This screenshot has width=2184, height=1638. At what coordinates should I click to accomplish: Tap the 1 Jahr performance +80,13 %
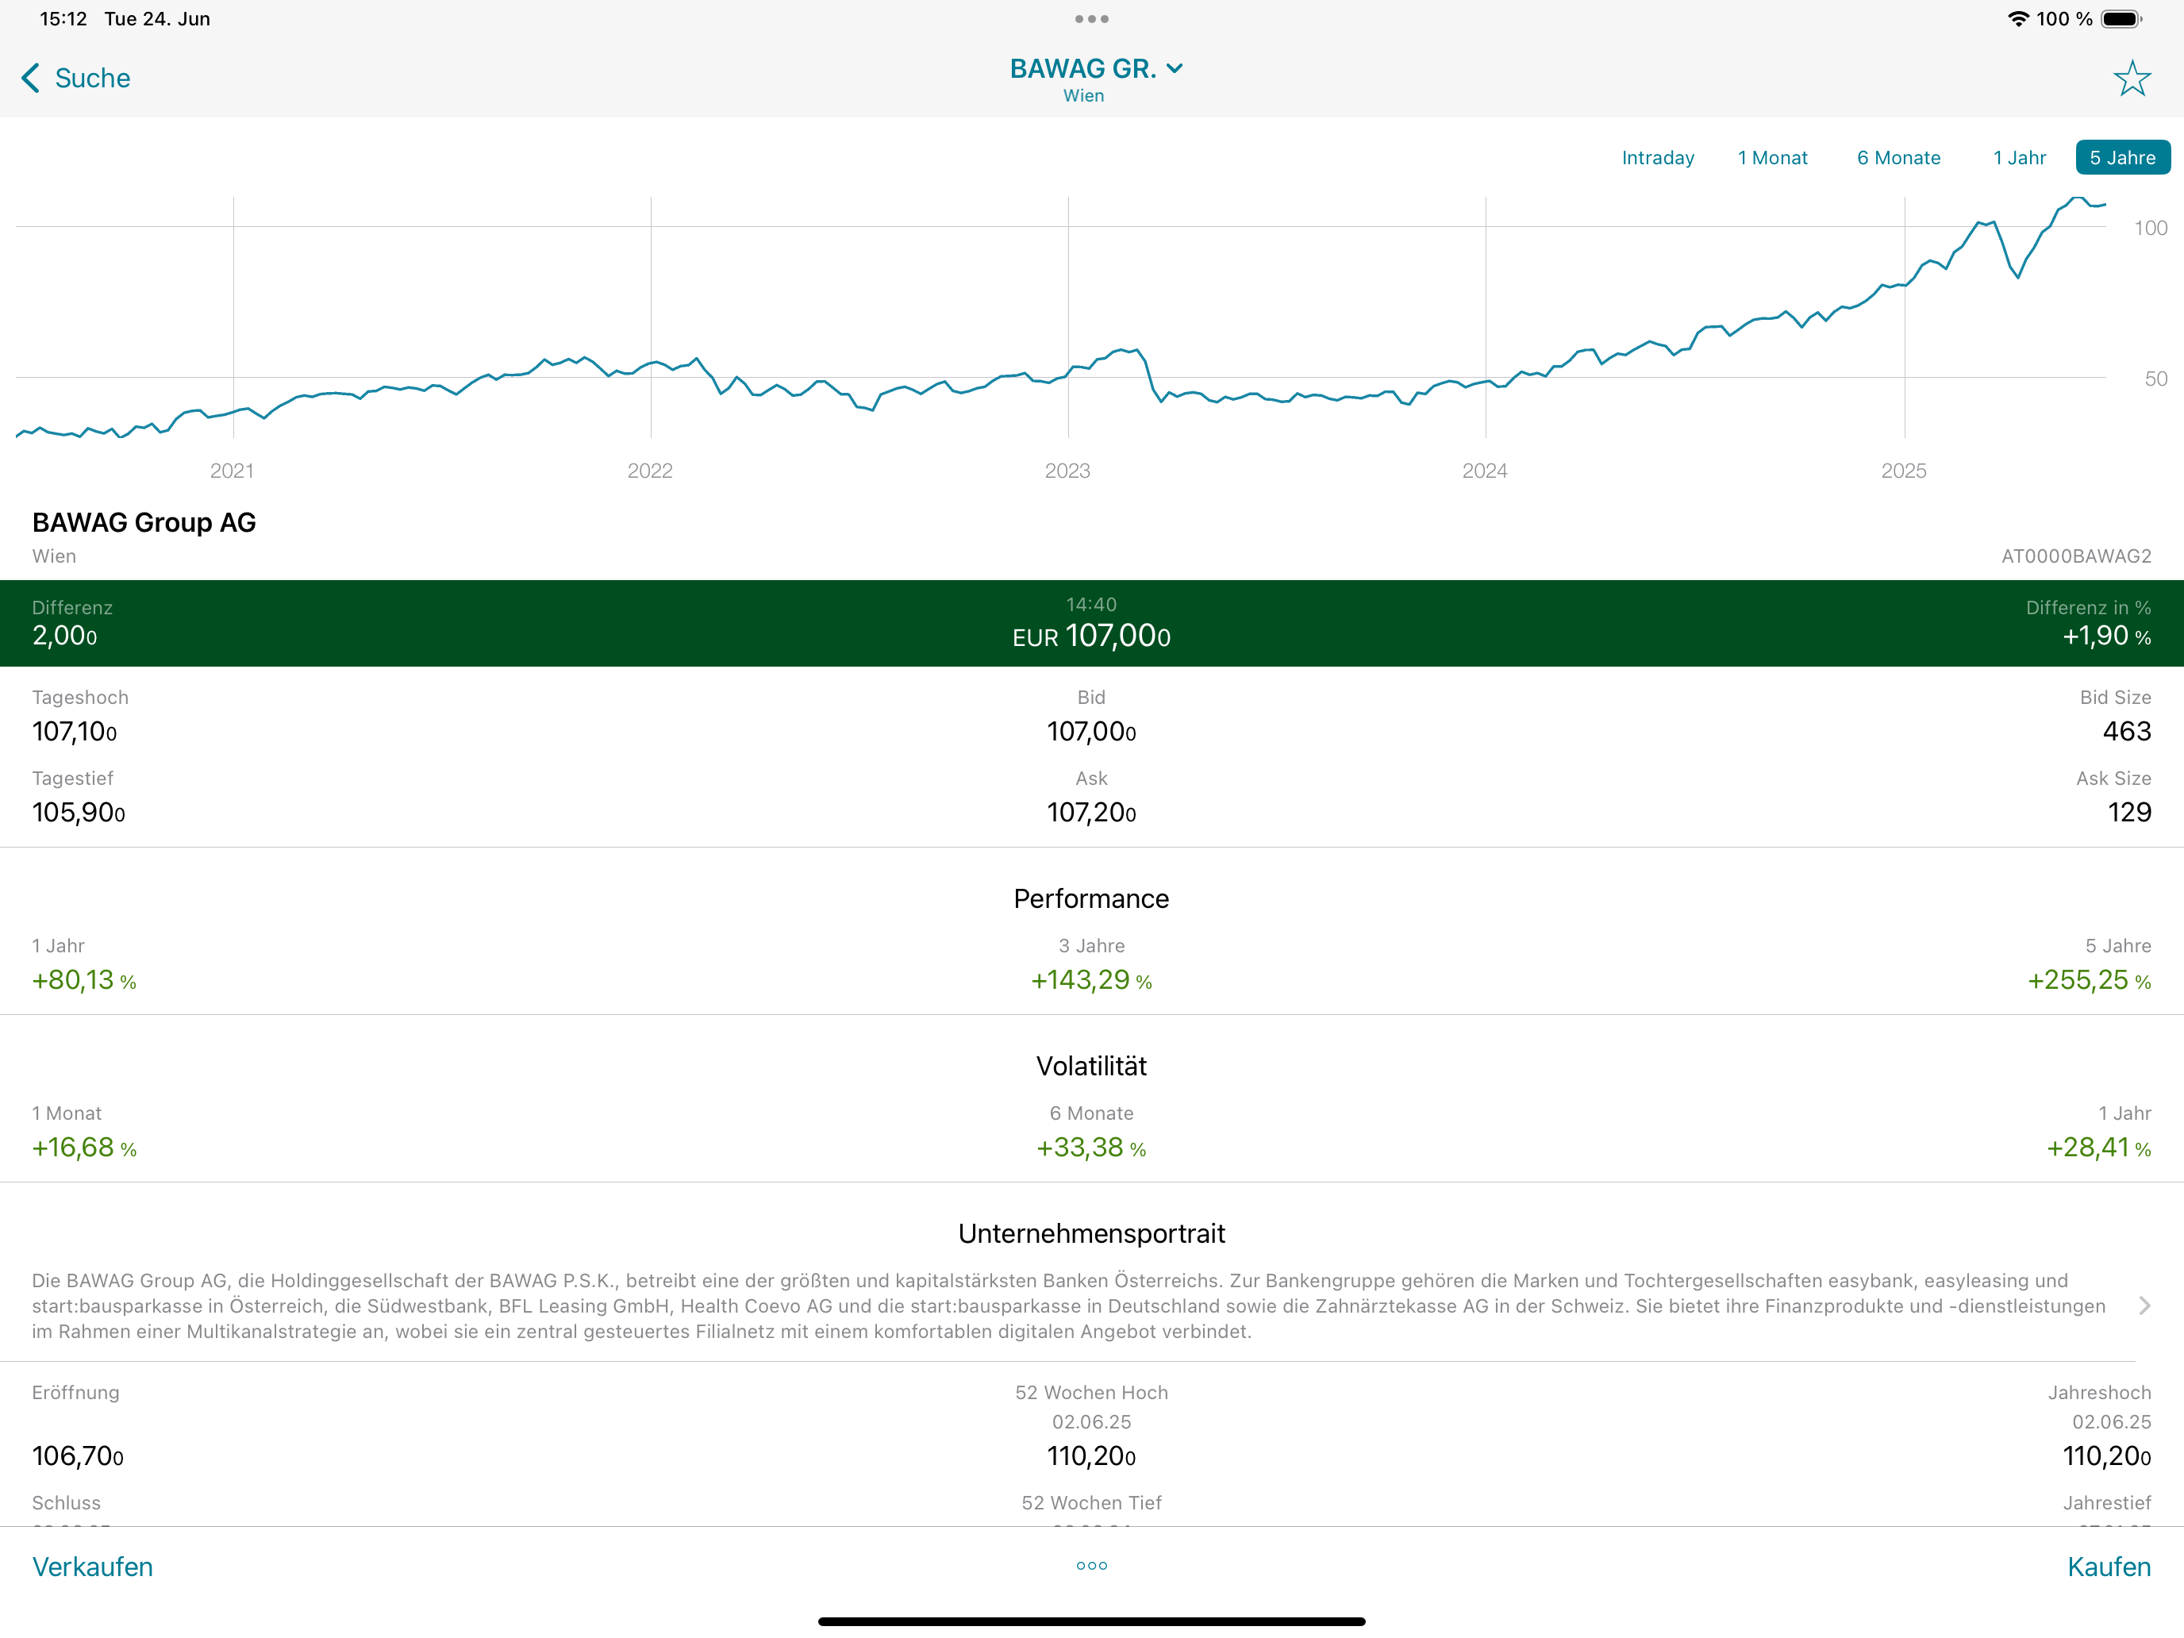(84, 979)
